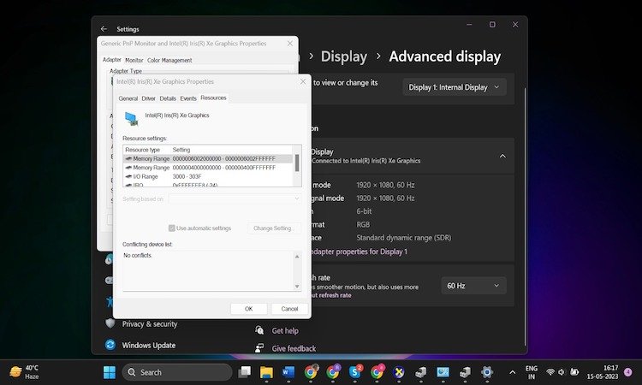Toggle the Use automatic settings checkbox
This screenshot has height=385, width=642.
point(171,228)
